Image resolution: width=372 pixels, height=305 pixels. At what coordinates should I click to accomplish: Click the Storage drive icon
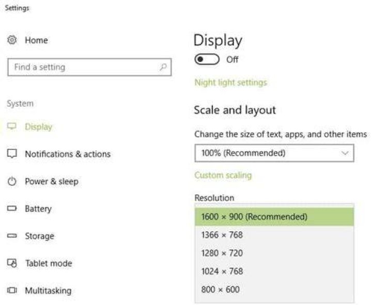coord(12,236)
